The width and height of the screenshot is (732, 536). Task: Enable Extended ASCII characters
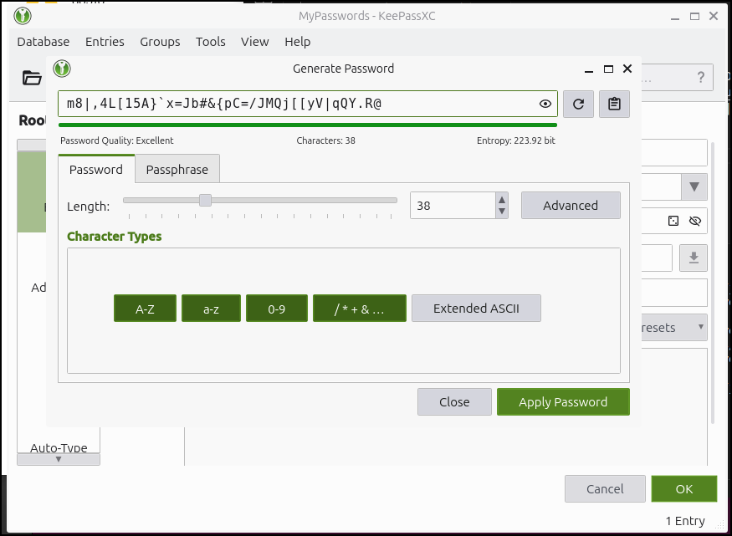(x=476, y=308)
